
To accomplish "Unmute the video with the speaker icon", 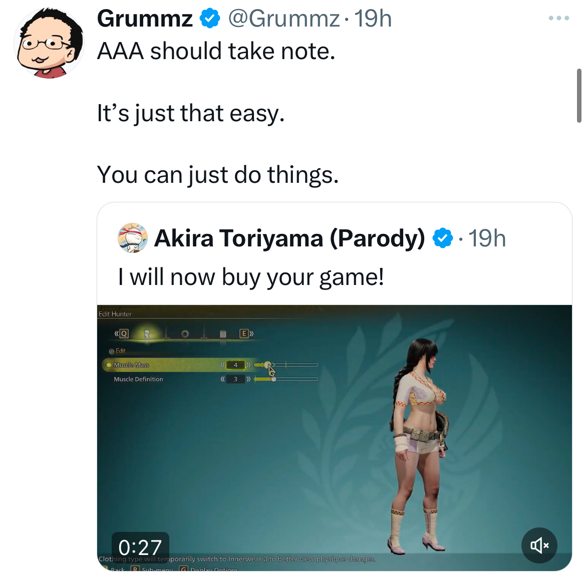I will click(x=539, y=545).
